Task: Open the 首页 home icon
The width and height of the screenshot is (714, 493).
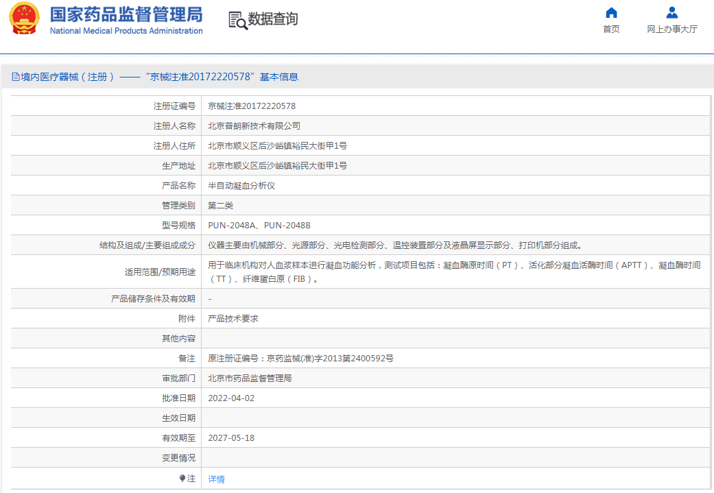Action: [611, 12]
